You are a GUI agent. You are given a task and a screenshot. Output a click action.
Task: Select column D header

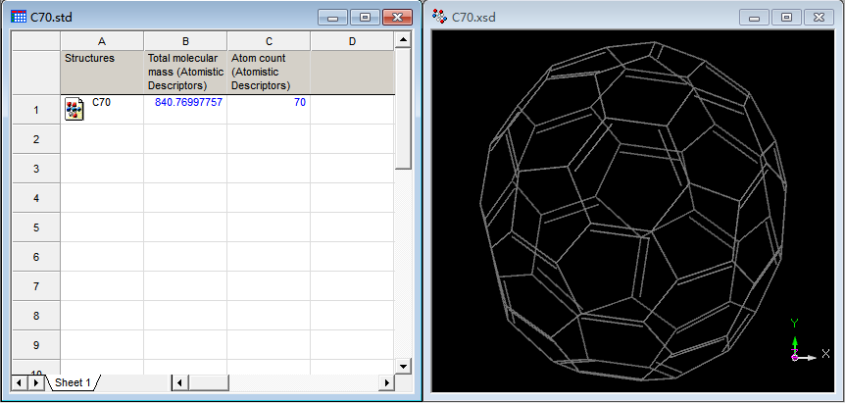click(x=353, y=41)
